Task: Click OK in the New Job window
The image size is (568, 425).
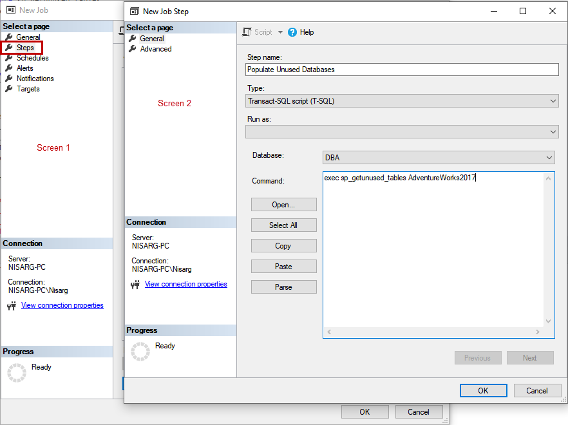Action: (364, 412)
